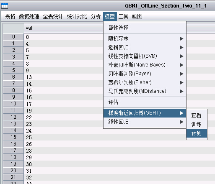
Task: Expand 马氏距离判别(MDistance) submenu
Action: [x=145, y=91]
